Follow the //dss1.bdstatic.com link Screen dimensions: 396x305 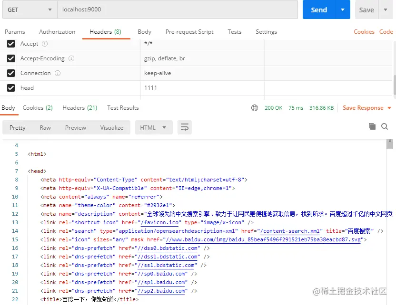tap(168, 257)
